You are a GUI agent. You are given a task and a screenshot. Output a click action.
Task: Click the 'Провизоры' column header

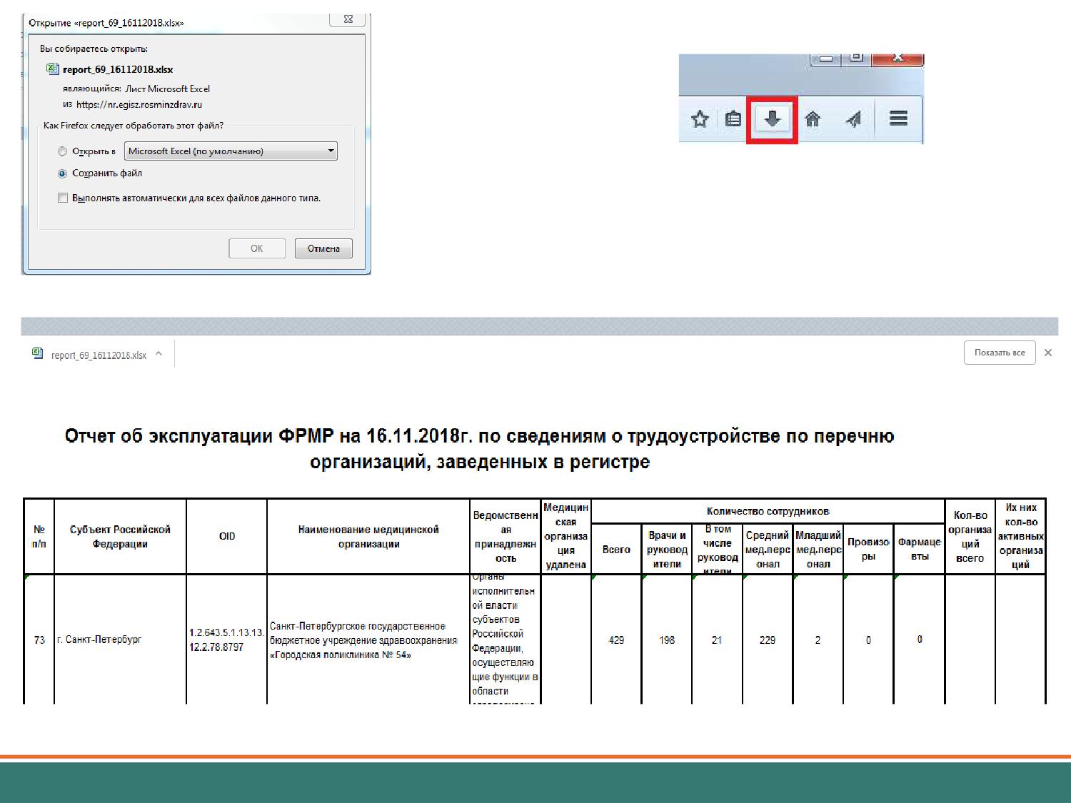(x=868, y=550)
